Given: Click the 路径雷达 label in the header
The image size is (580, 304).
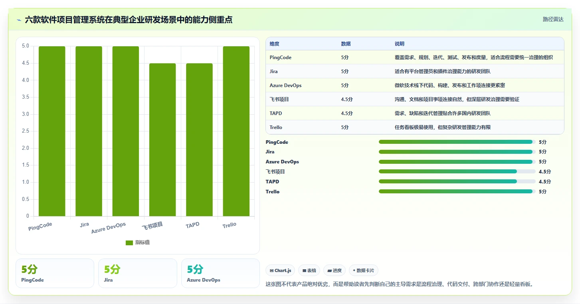Looking at the screenshot, I should (x=553, y=19).
